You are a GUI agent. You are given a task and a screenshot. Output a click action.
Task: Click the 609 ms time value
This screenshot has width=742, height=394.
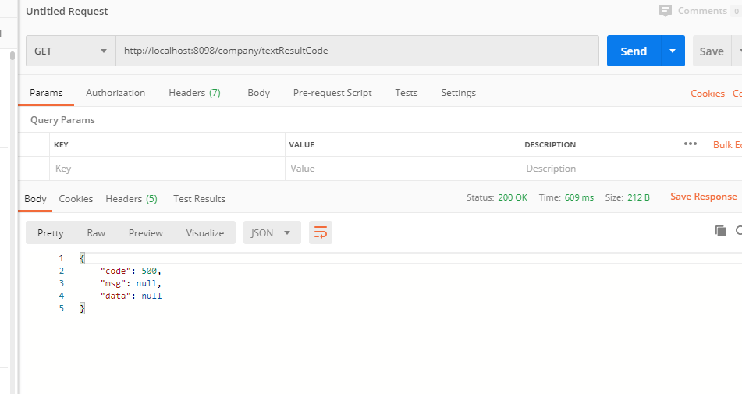pos(579,197)
